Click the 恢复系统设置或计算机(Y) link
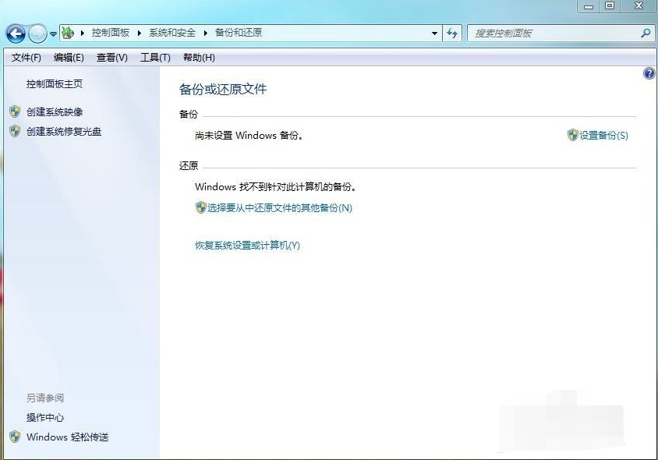The width and height of the screenshot is (658, 460). click(x=247, y=245)
